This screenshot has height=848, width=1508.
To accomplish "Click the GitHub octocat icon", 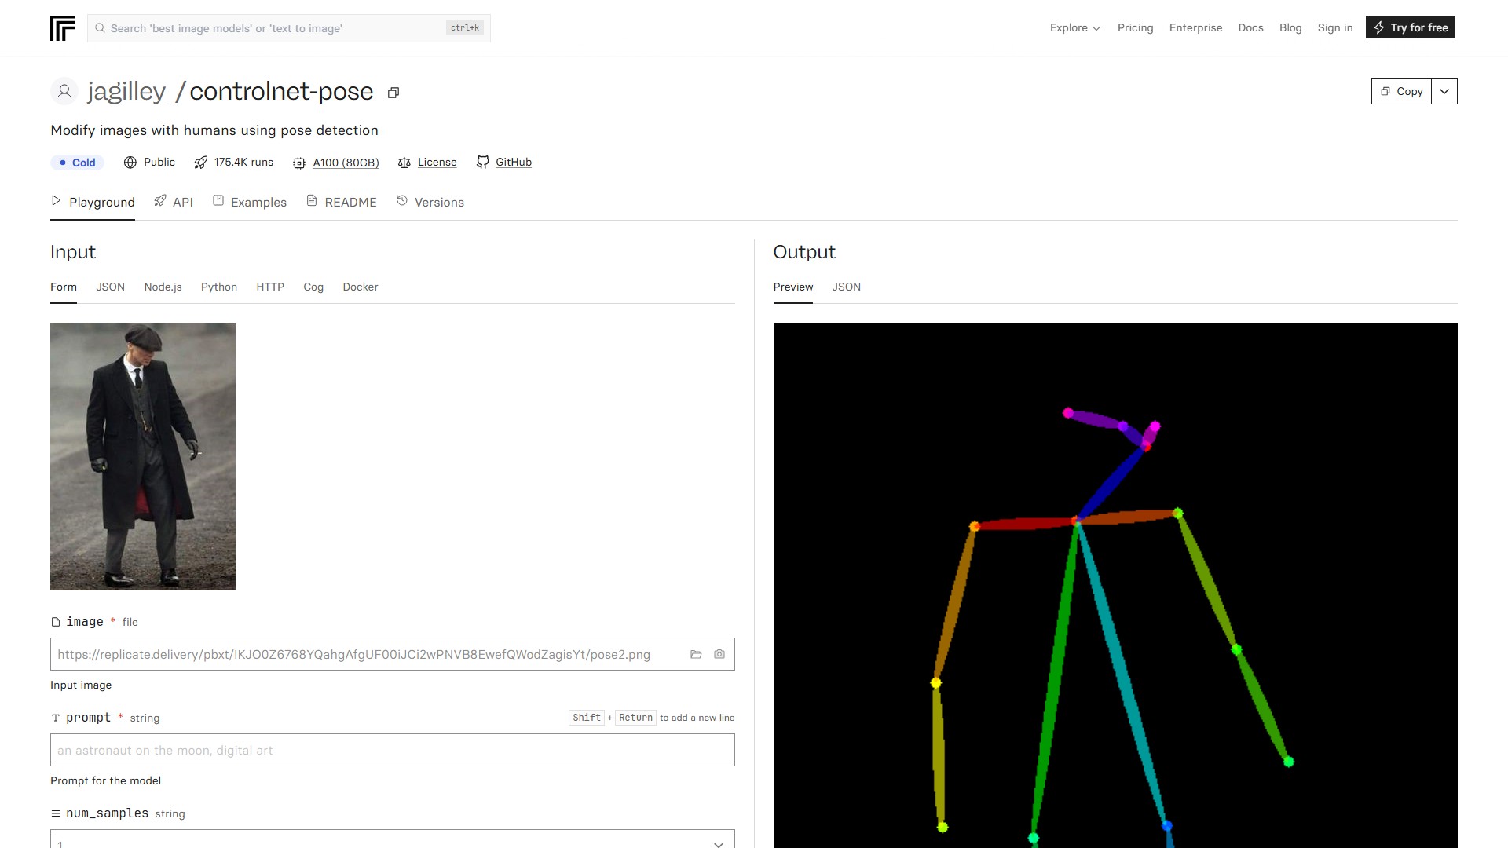I will click(x=483, y=163).
